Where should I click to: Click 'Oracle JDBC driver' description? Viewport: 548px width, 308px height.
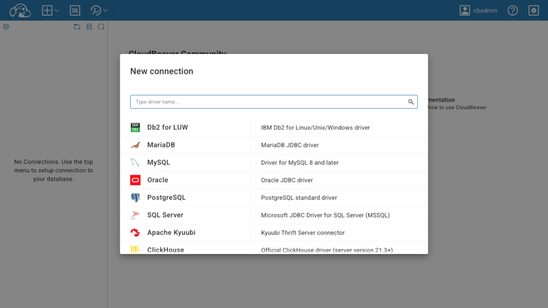tap(287, 180)
